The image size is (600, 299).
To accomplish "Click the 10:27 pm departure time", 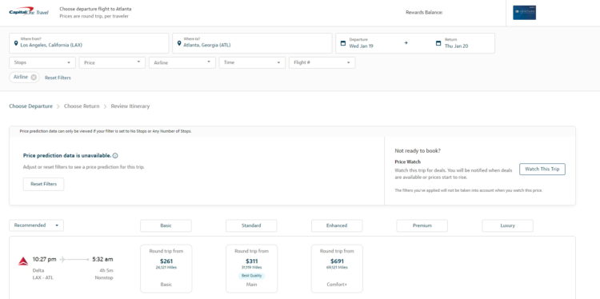I will [x=44, y=259].
